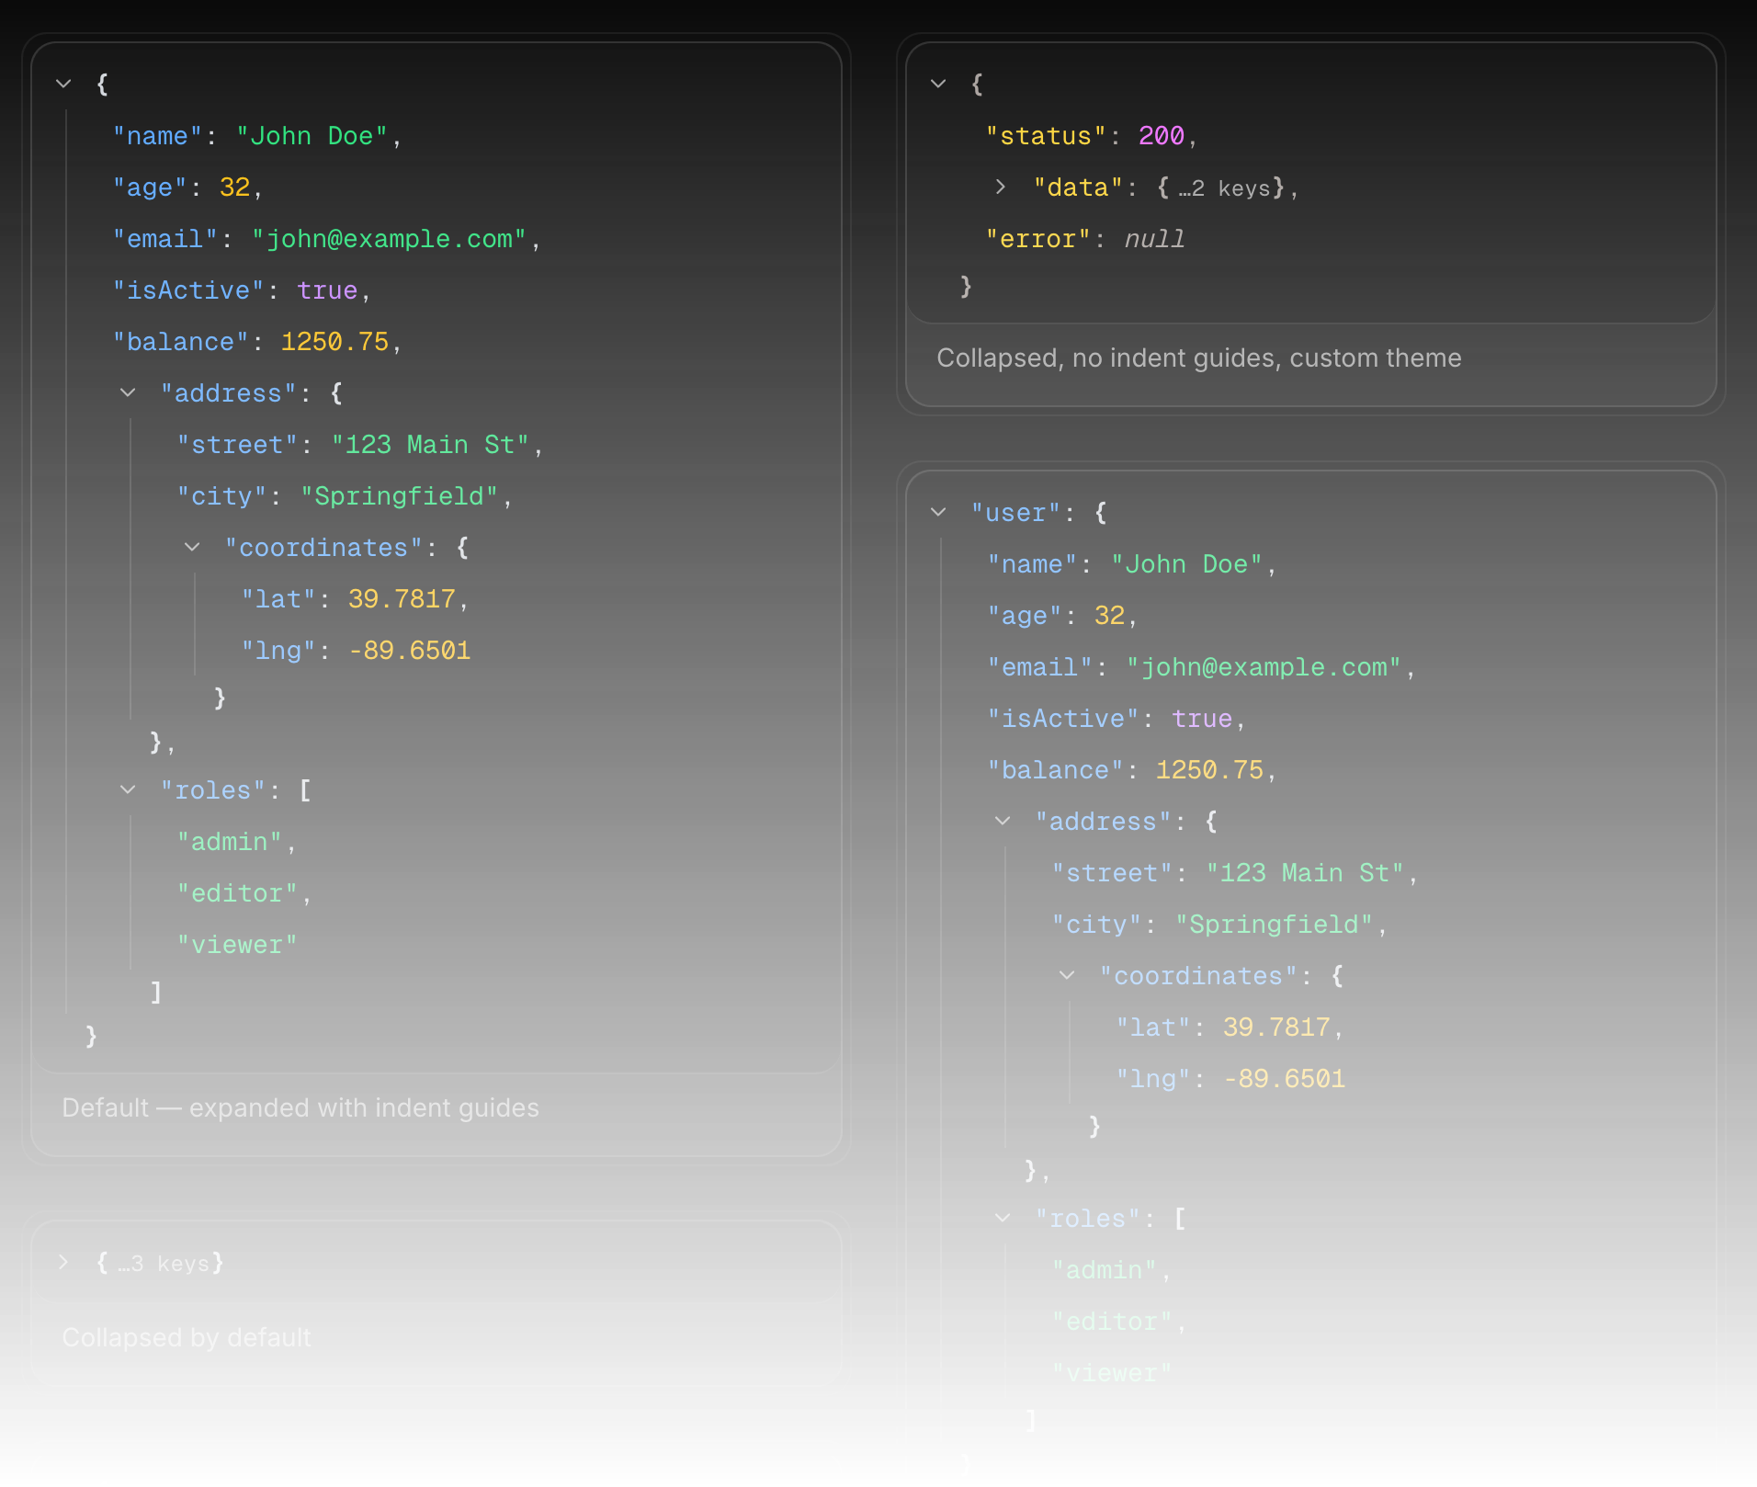The width and height of the screenshot is (1757, 1487).
Task: Click "Collapsed, no indent guides, custom theme" caption
Action: tap(1199, 358)
